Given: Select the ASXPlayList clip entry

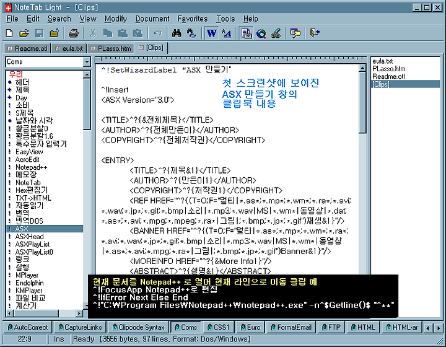Looking at the screenshot, I should 32,244.
